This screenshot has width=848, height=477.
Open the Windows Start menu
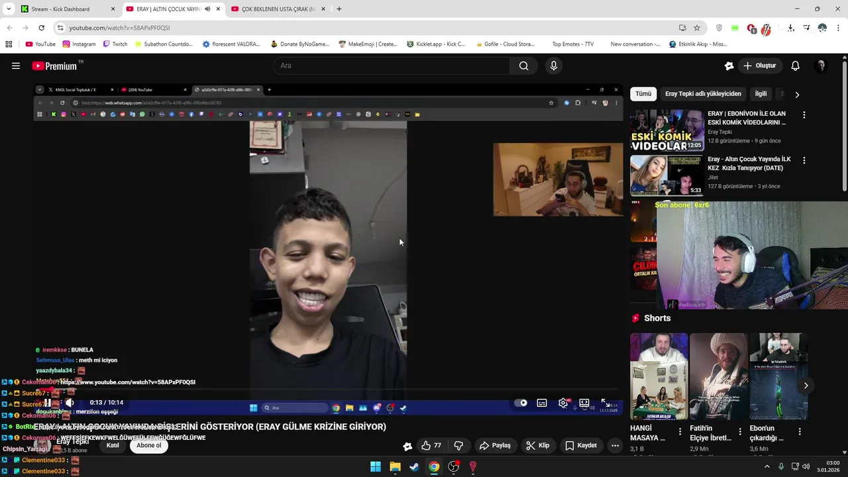(x=376, y=466)
